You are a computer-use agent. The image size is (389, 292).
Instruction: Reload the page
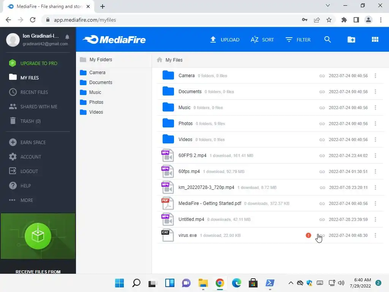click(x=33, y=20)
